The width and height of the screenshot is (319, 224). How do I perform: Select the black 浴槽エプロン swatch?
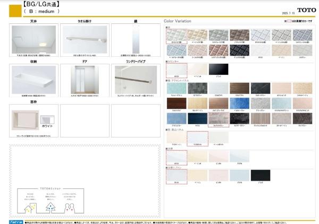point(259,175)
